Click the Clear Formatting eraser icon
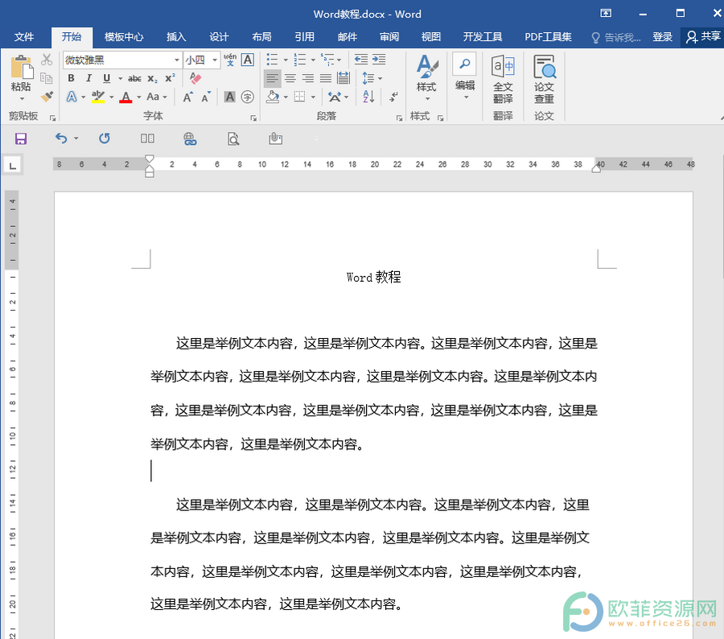Image resolution: width=724 pixels, height=639 pixels. (195, 78)
